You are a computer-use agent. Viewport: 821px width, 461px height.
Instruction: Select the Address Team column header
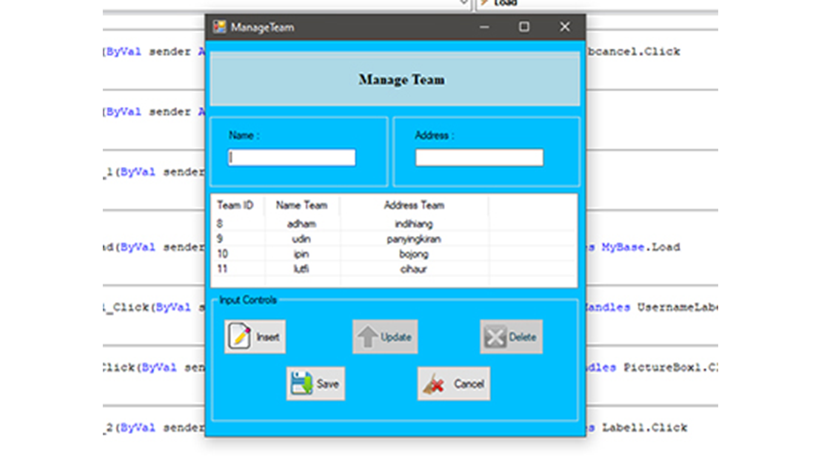(414, 205)
